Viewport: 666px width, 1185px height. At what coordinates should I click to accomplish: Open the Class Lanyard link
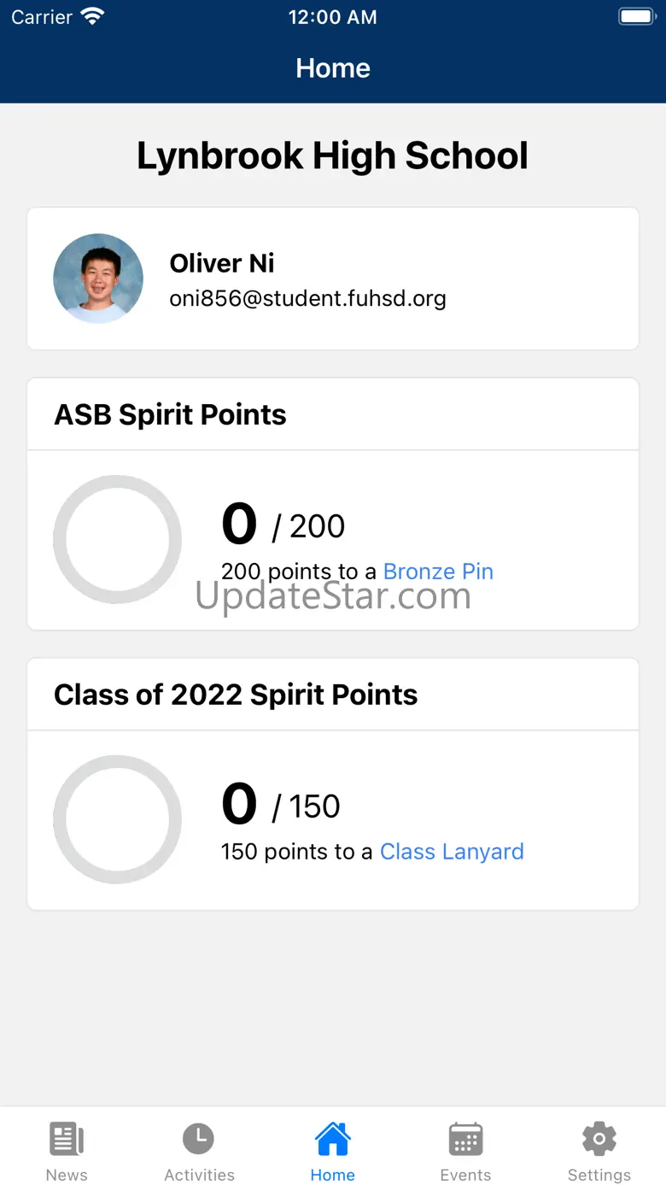[452, 852]
